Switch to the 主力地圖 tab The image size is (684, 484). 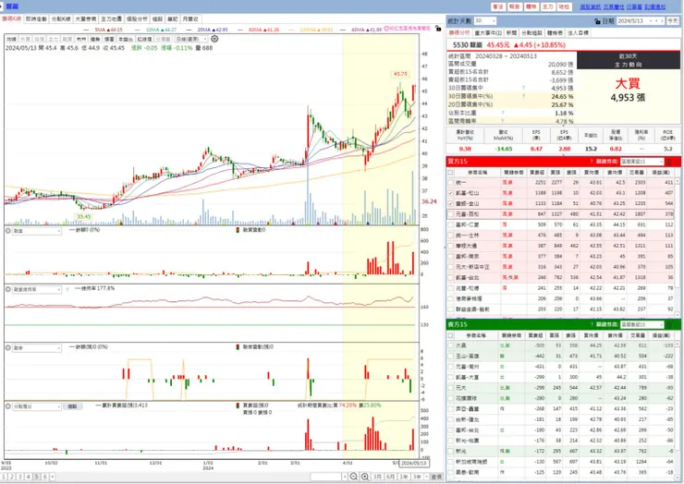click(112, 19)
